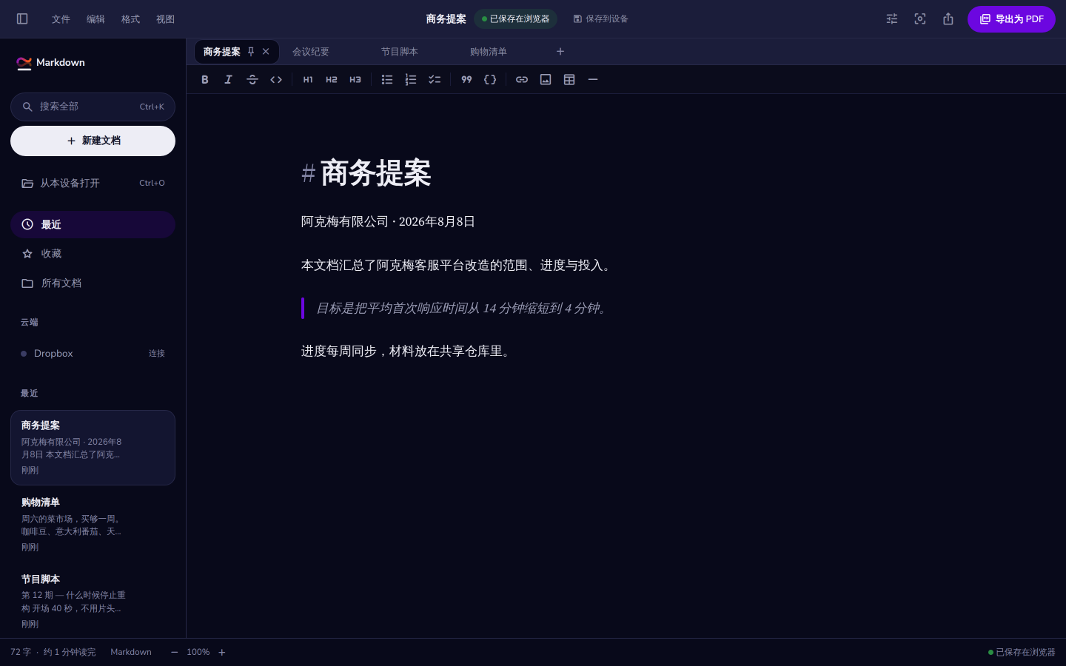Set heading level H3
The width and height of the screenshot is (1066, 666).
[x=355, y=79]
